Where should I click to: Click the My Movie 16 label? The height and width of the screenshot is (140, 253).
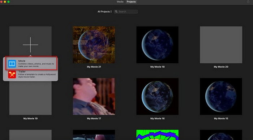[157, 118]
